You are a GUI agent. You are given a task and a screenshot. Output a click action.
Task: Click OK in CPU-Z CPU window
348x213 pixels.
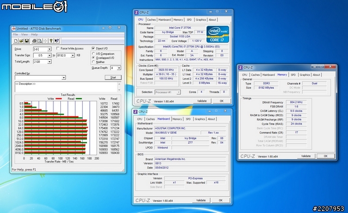221,101
